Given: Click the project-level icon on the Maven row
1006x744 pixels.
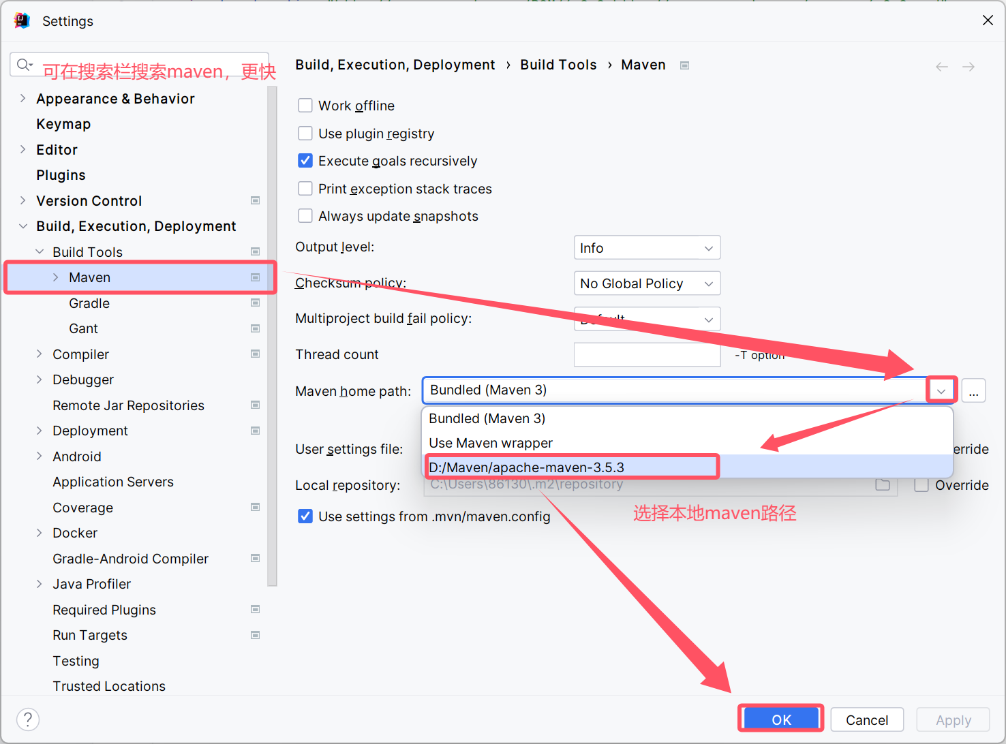Looking at the screenshot, I should pos(256,277).
